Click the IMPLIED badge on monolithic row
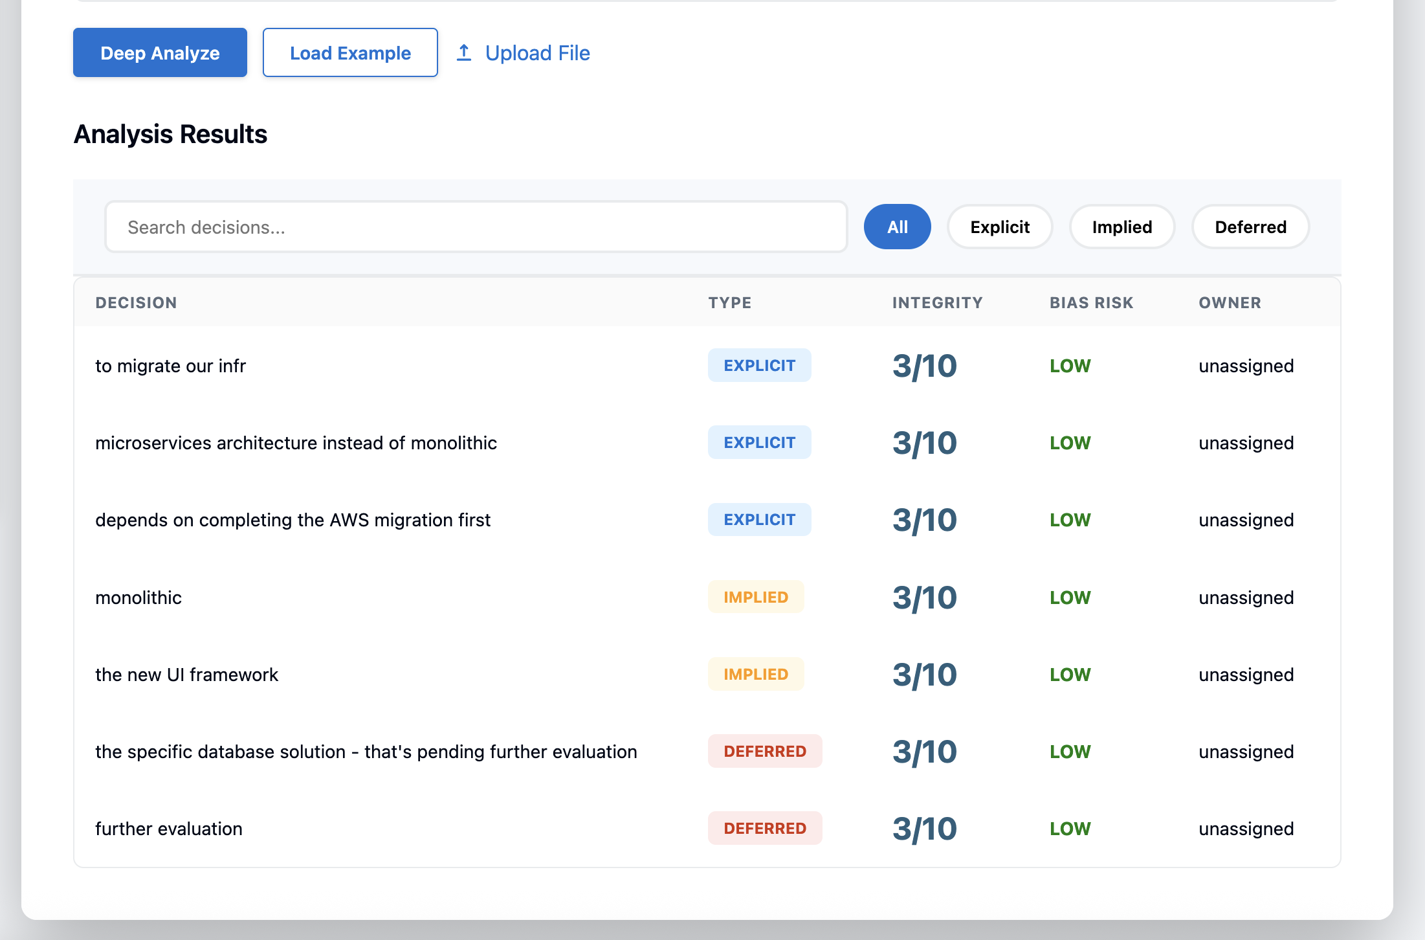This screenshot has height=940, width=1425. coord(755,597)
